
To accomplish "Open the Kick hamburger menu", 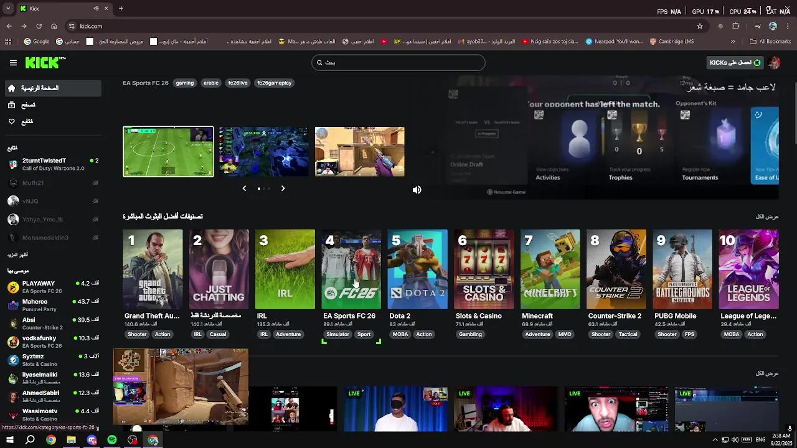I will coord(13,63).
